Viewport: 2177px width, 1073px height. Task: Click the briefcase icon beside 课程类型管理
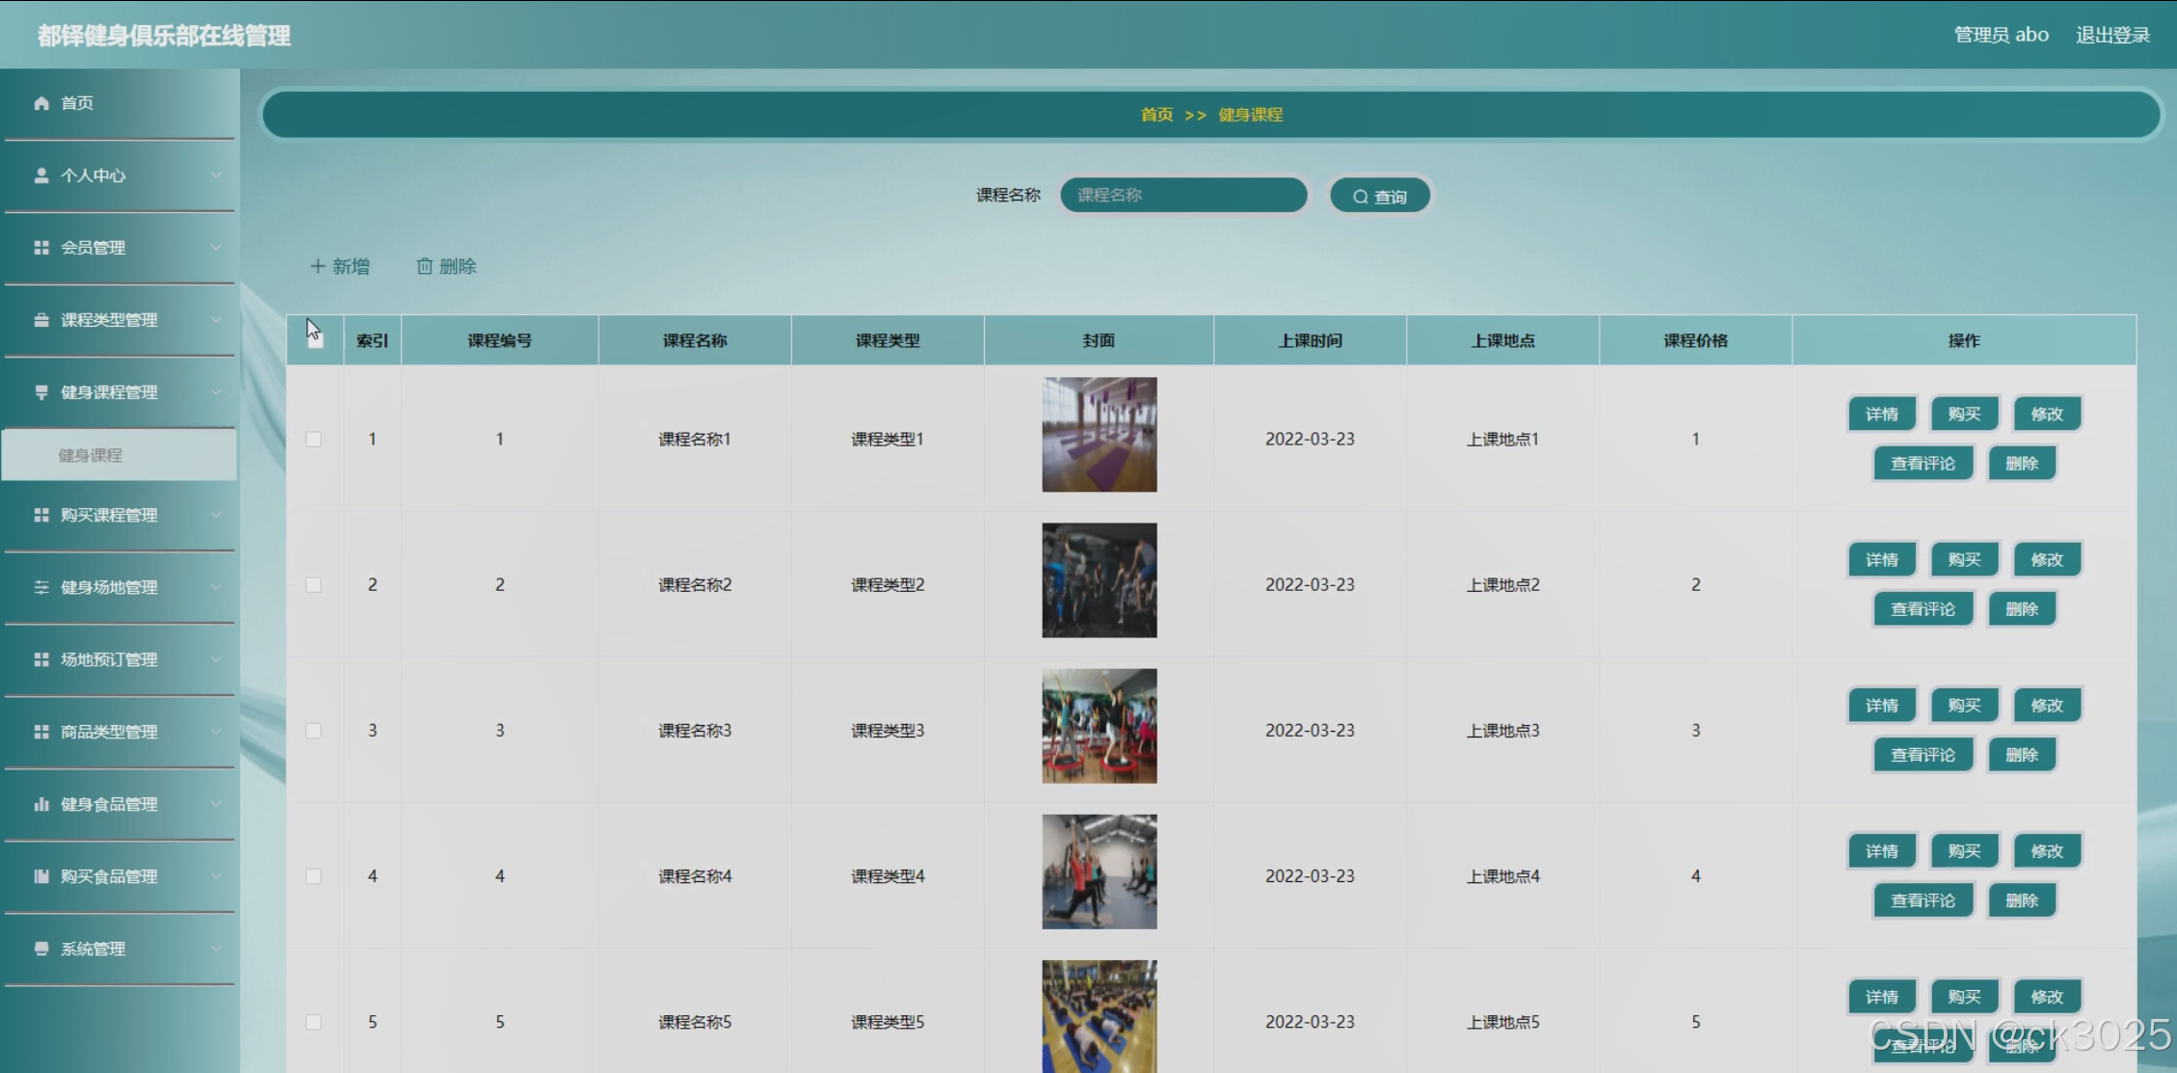[41, 320]
